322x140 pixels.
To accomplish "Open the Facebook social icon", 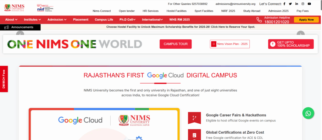I will [x=284, y=4].
